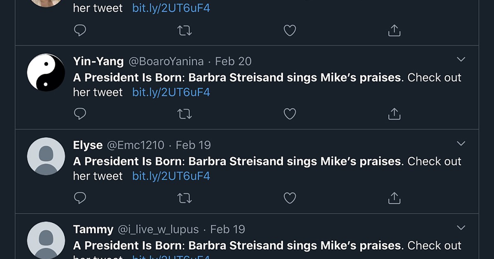Click Elyse's default profile avatar

[46, 157]
